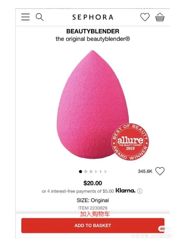
Task: Open the BEAUTYBLENDER brand link
Action: [93, 31]
